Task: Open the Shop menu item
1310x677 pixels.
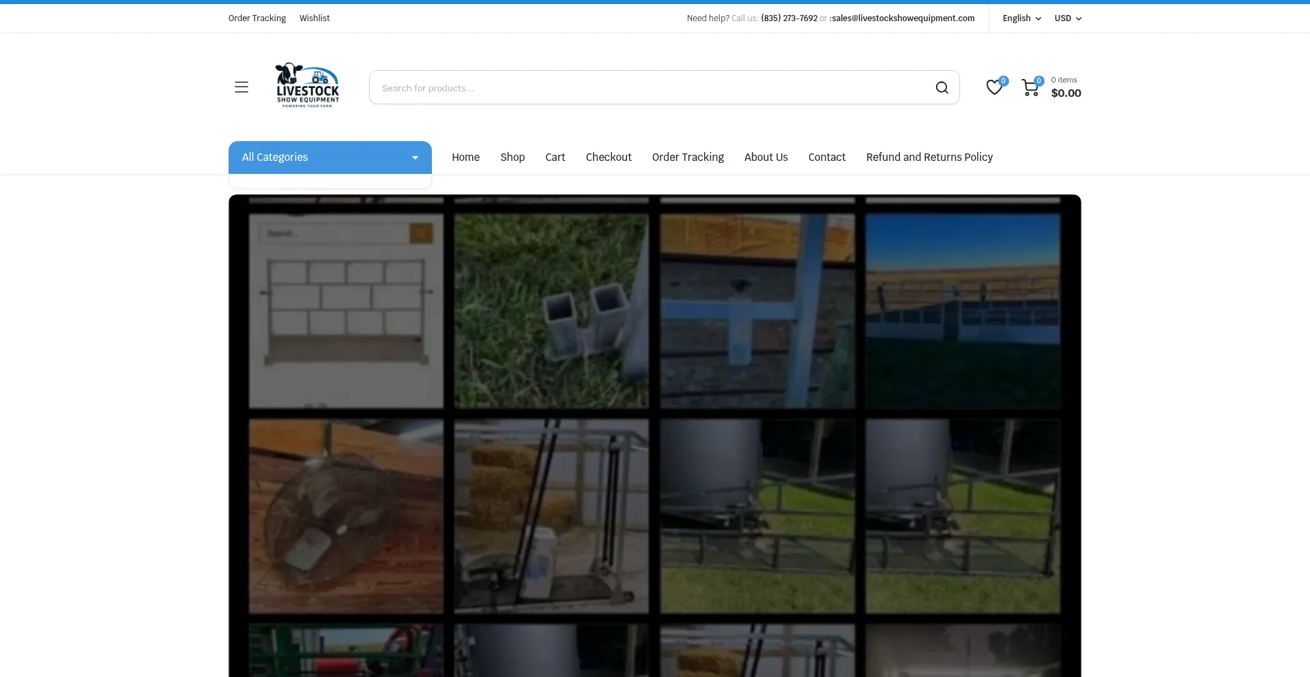Action: tap(512, 157)
